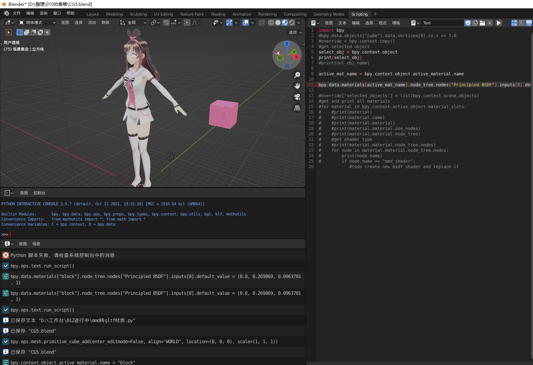Open the 渲染 menu
This screenshot has width=533, height=365.
pyautogui.click(x=44, y=13)
